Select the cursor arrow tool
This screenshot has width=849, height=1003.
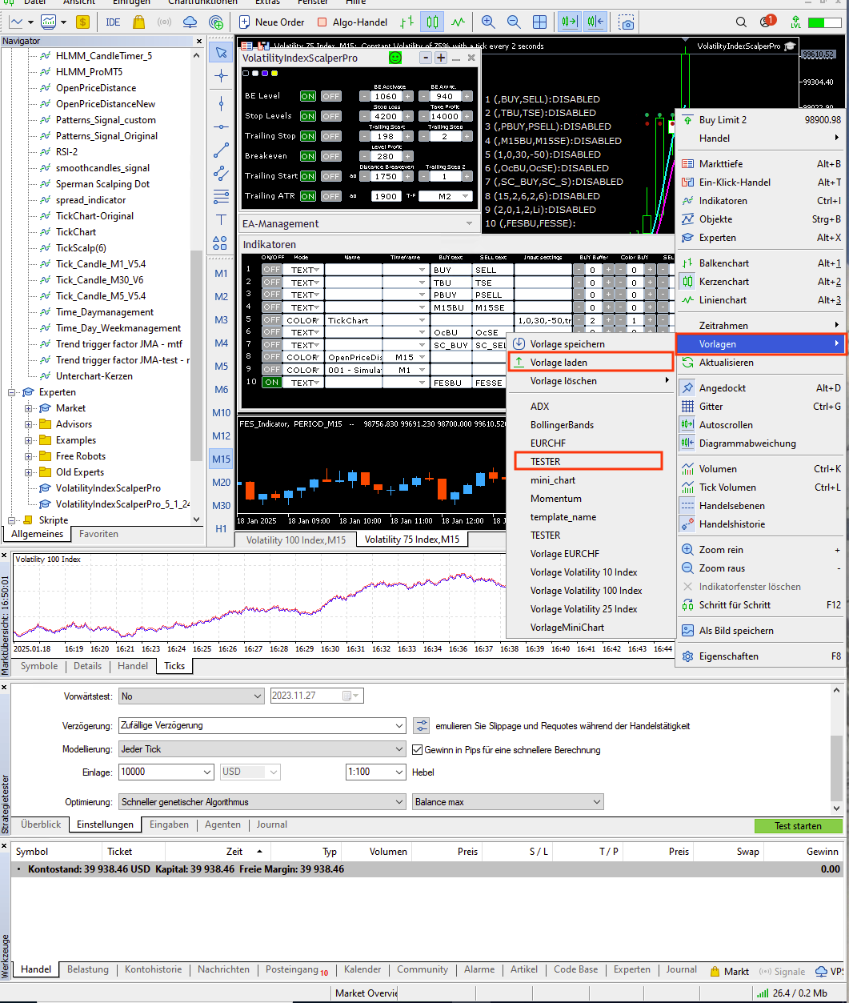(222, 53)
